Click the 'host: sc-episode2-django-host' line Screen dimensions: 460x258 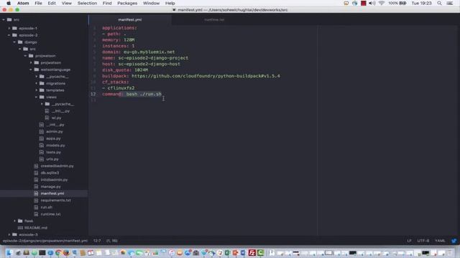(x=141, y=64)
